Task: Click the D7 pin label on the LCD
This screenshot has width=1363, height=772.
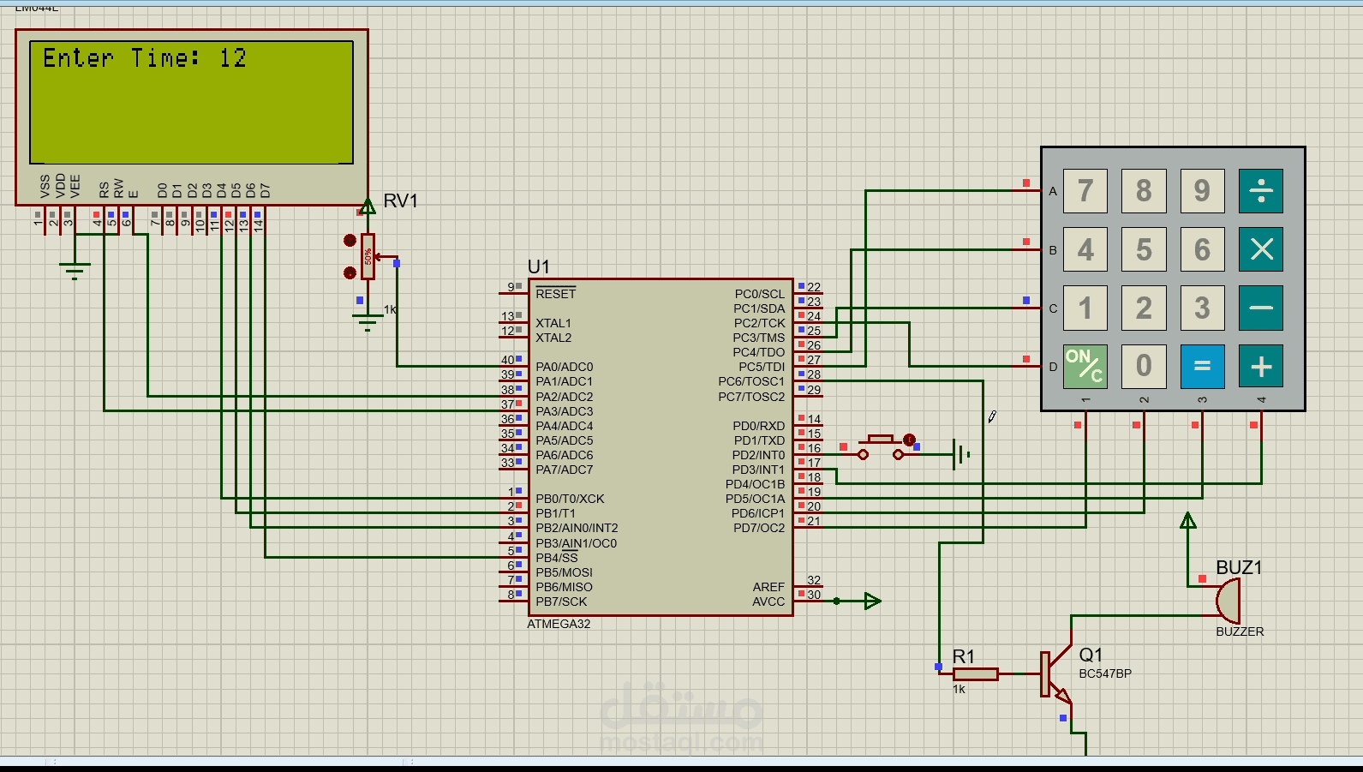Action: click(265, 190)
